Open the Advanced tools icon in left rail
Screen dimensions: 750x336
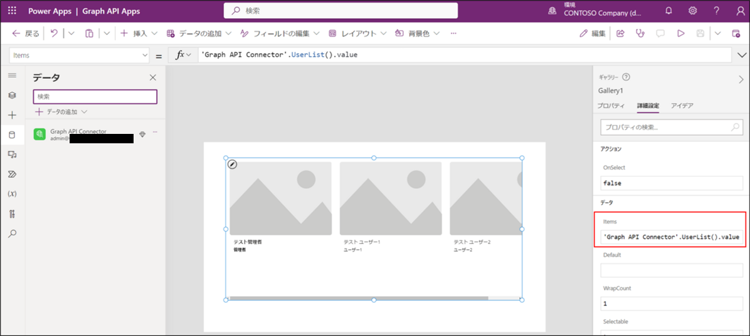tap(13, 213)
